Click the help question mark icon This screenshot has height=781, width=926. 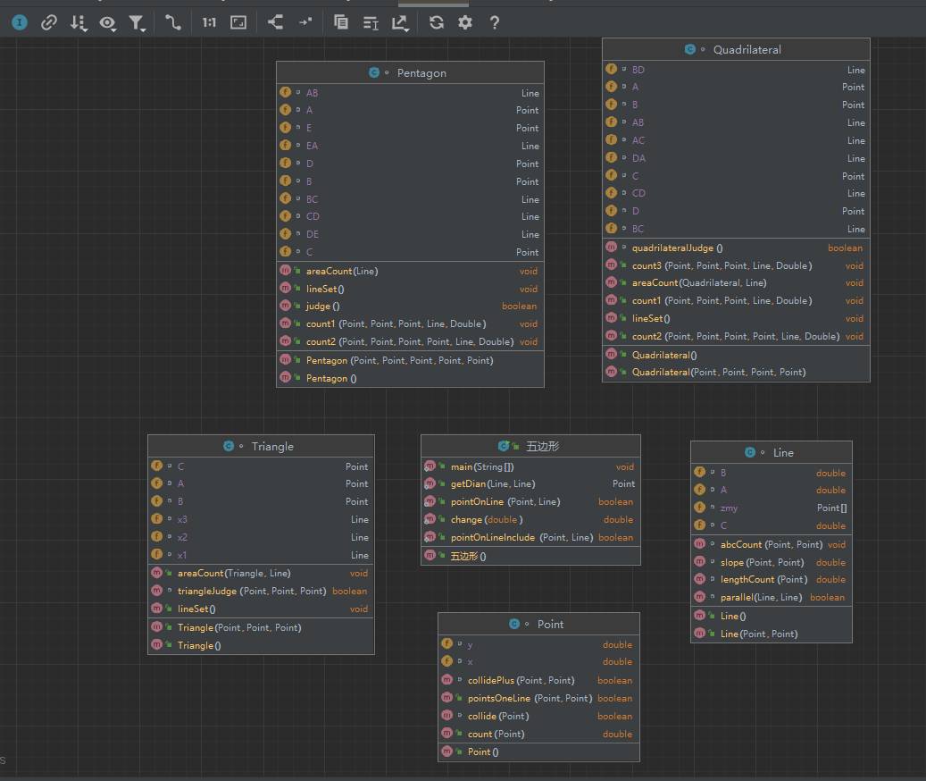[495, 22]
